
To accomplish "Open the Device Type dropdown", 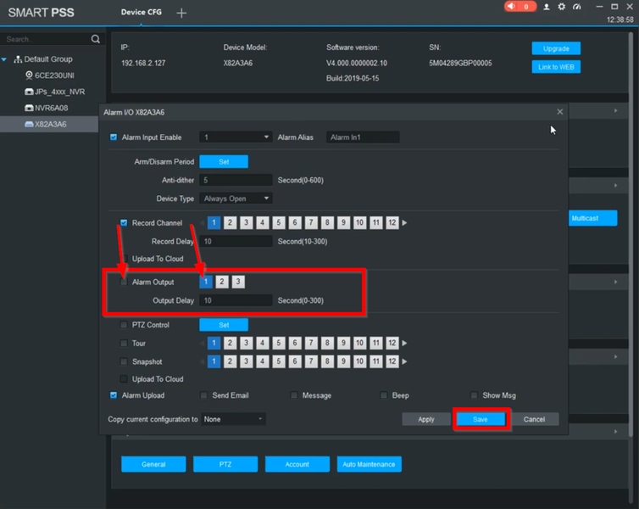I will pos(236,199).
